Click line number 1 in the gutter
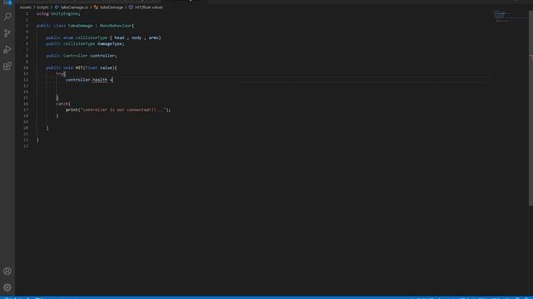The width and height of the screenshot is (533, 299). pos(27,13)
